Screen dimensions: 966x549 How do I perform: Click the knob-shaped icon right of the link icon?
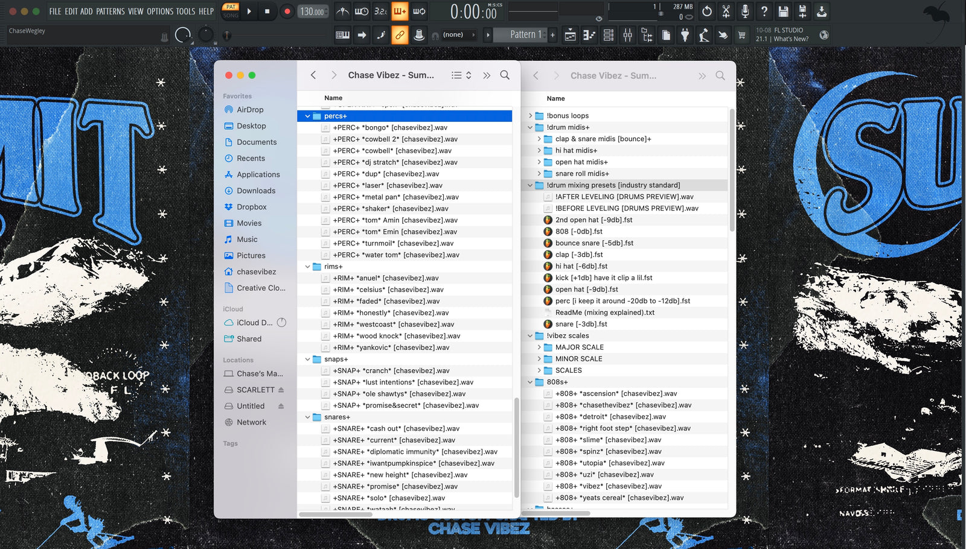(x=419, y=35)
